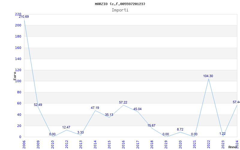Click the 2023 x-axis year label
This screenshot has height=150, width=240.
point(223,145)
